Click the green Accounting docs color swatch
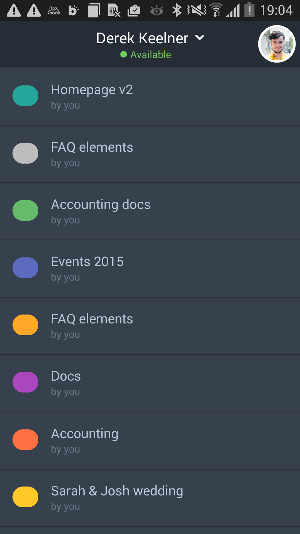Image resolution: width=300 pixels, height=534 pixels. click(25, 211)
